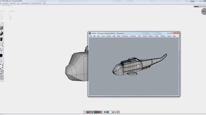Open Analyze menu in Rhinoceros window

(x=145, y=36)
